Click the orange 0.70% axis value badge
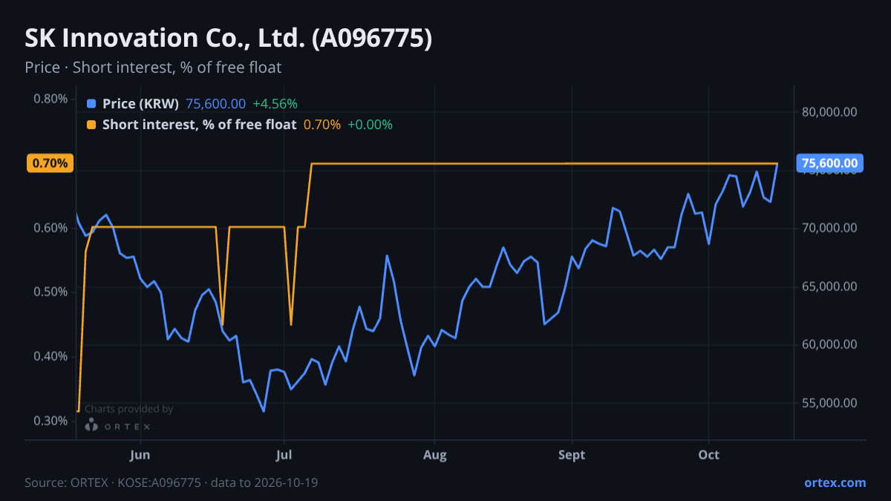The width and height of the screenshot is (891, 501). pos(50,163)
